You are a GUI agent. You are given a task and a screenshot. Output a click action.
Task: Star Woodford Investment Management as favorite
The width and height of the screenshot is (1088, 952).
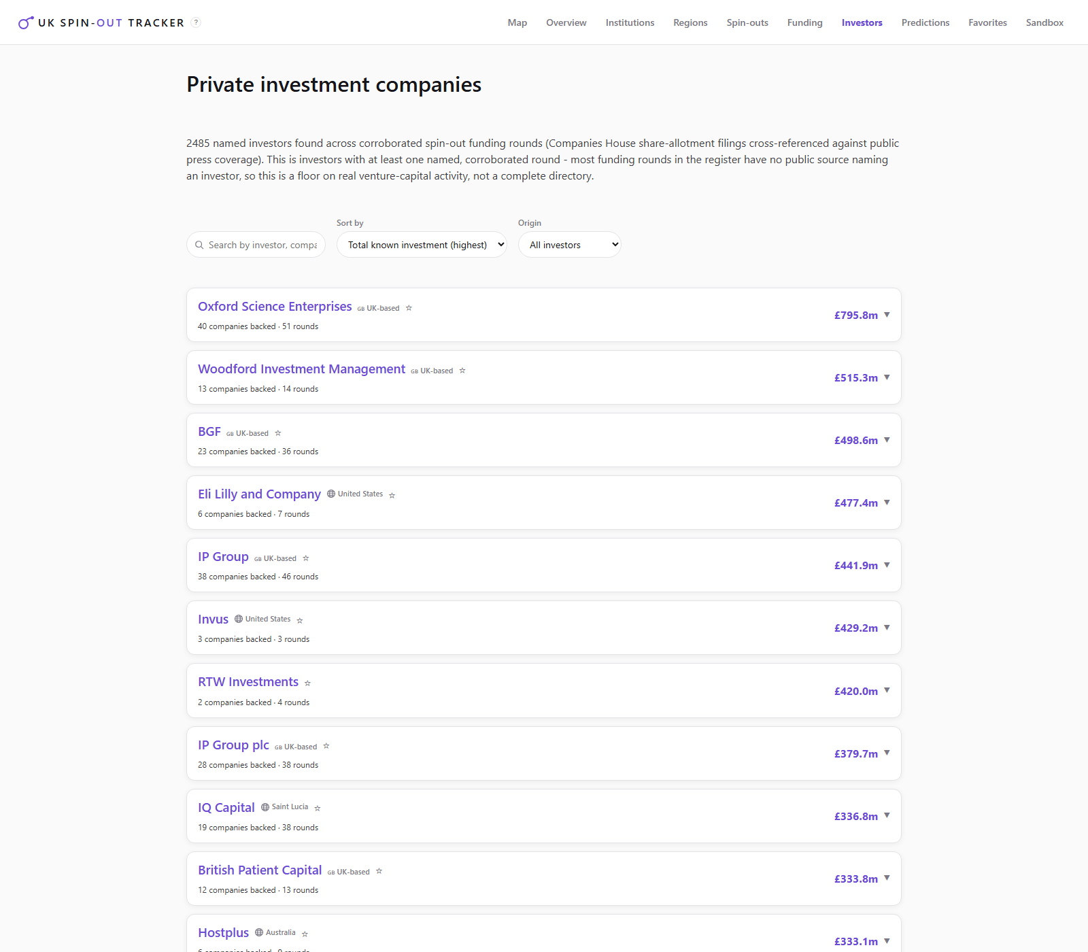click(462, 371)
